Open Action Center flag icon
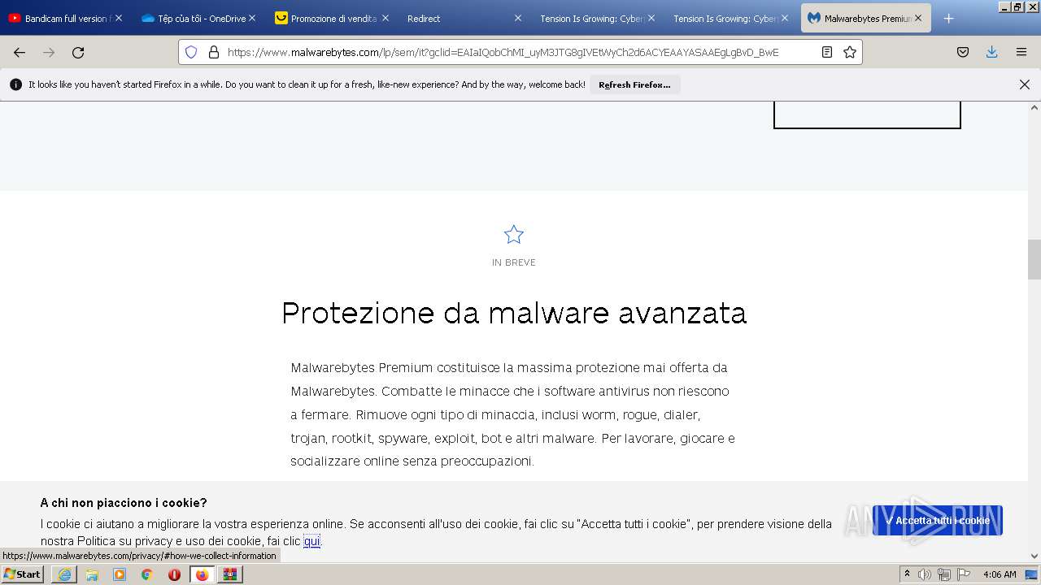 (963, 574)
